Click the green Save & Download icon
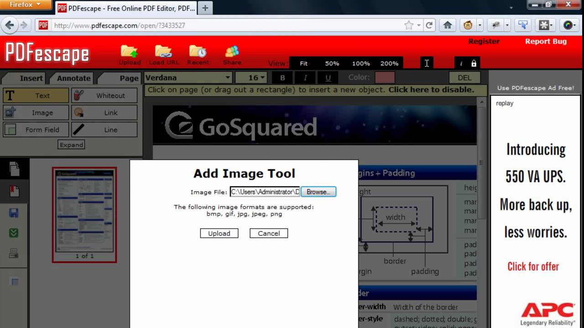The width and height of the screenshot is (584, 328). [x=14, y=233]
